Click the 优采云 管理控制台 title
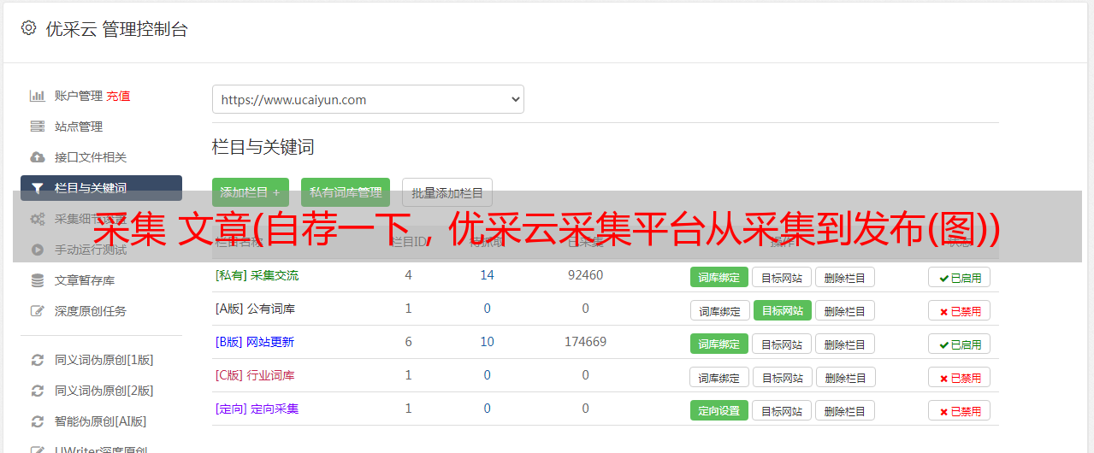The image size is (1094, 453). pos(116,29)
